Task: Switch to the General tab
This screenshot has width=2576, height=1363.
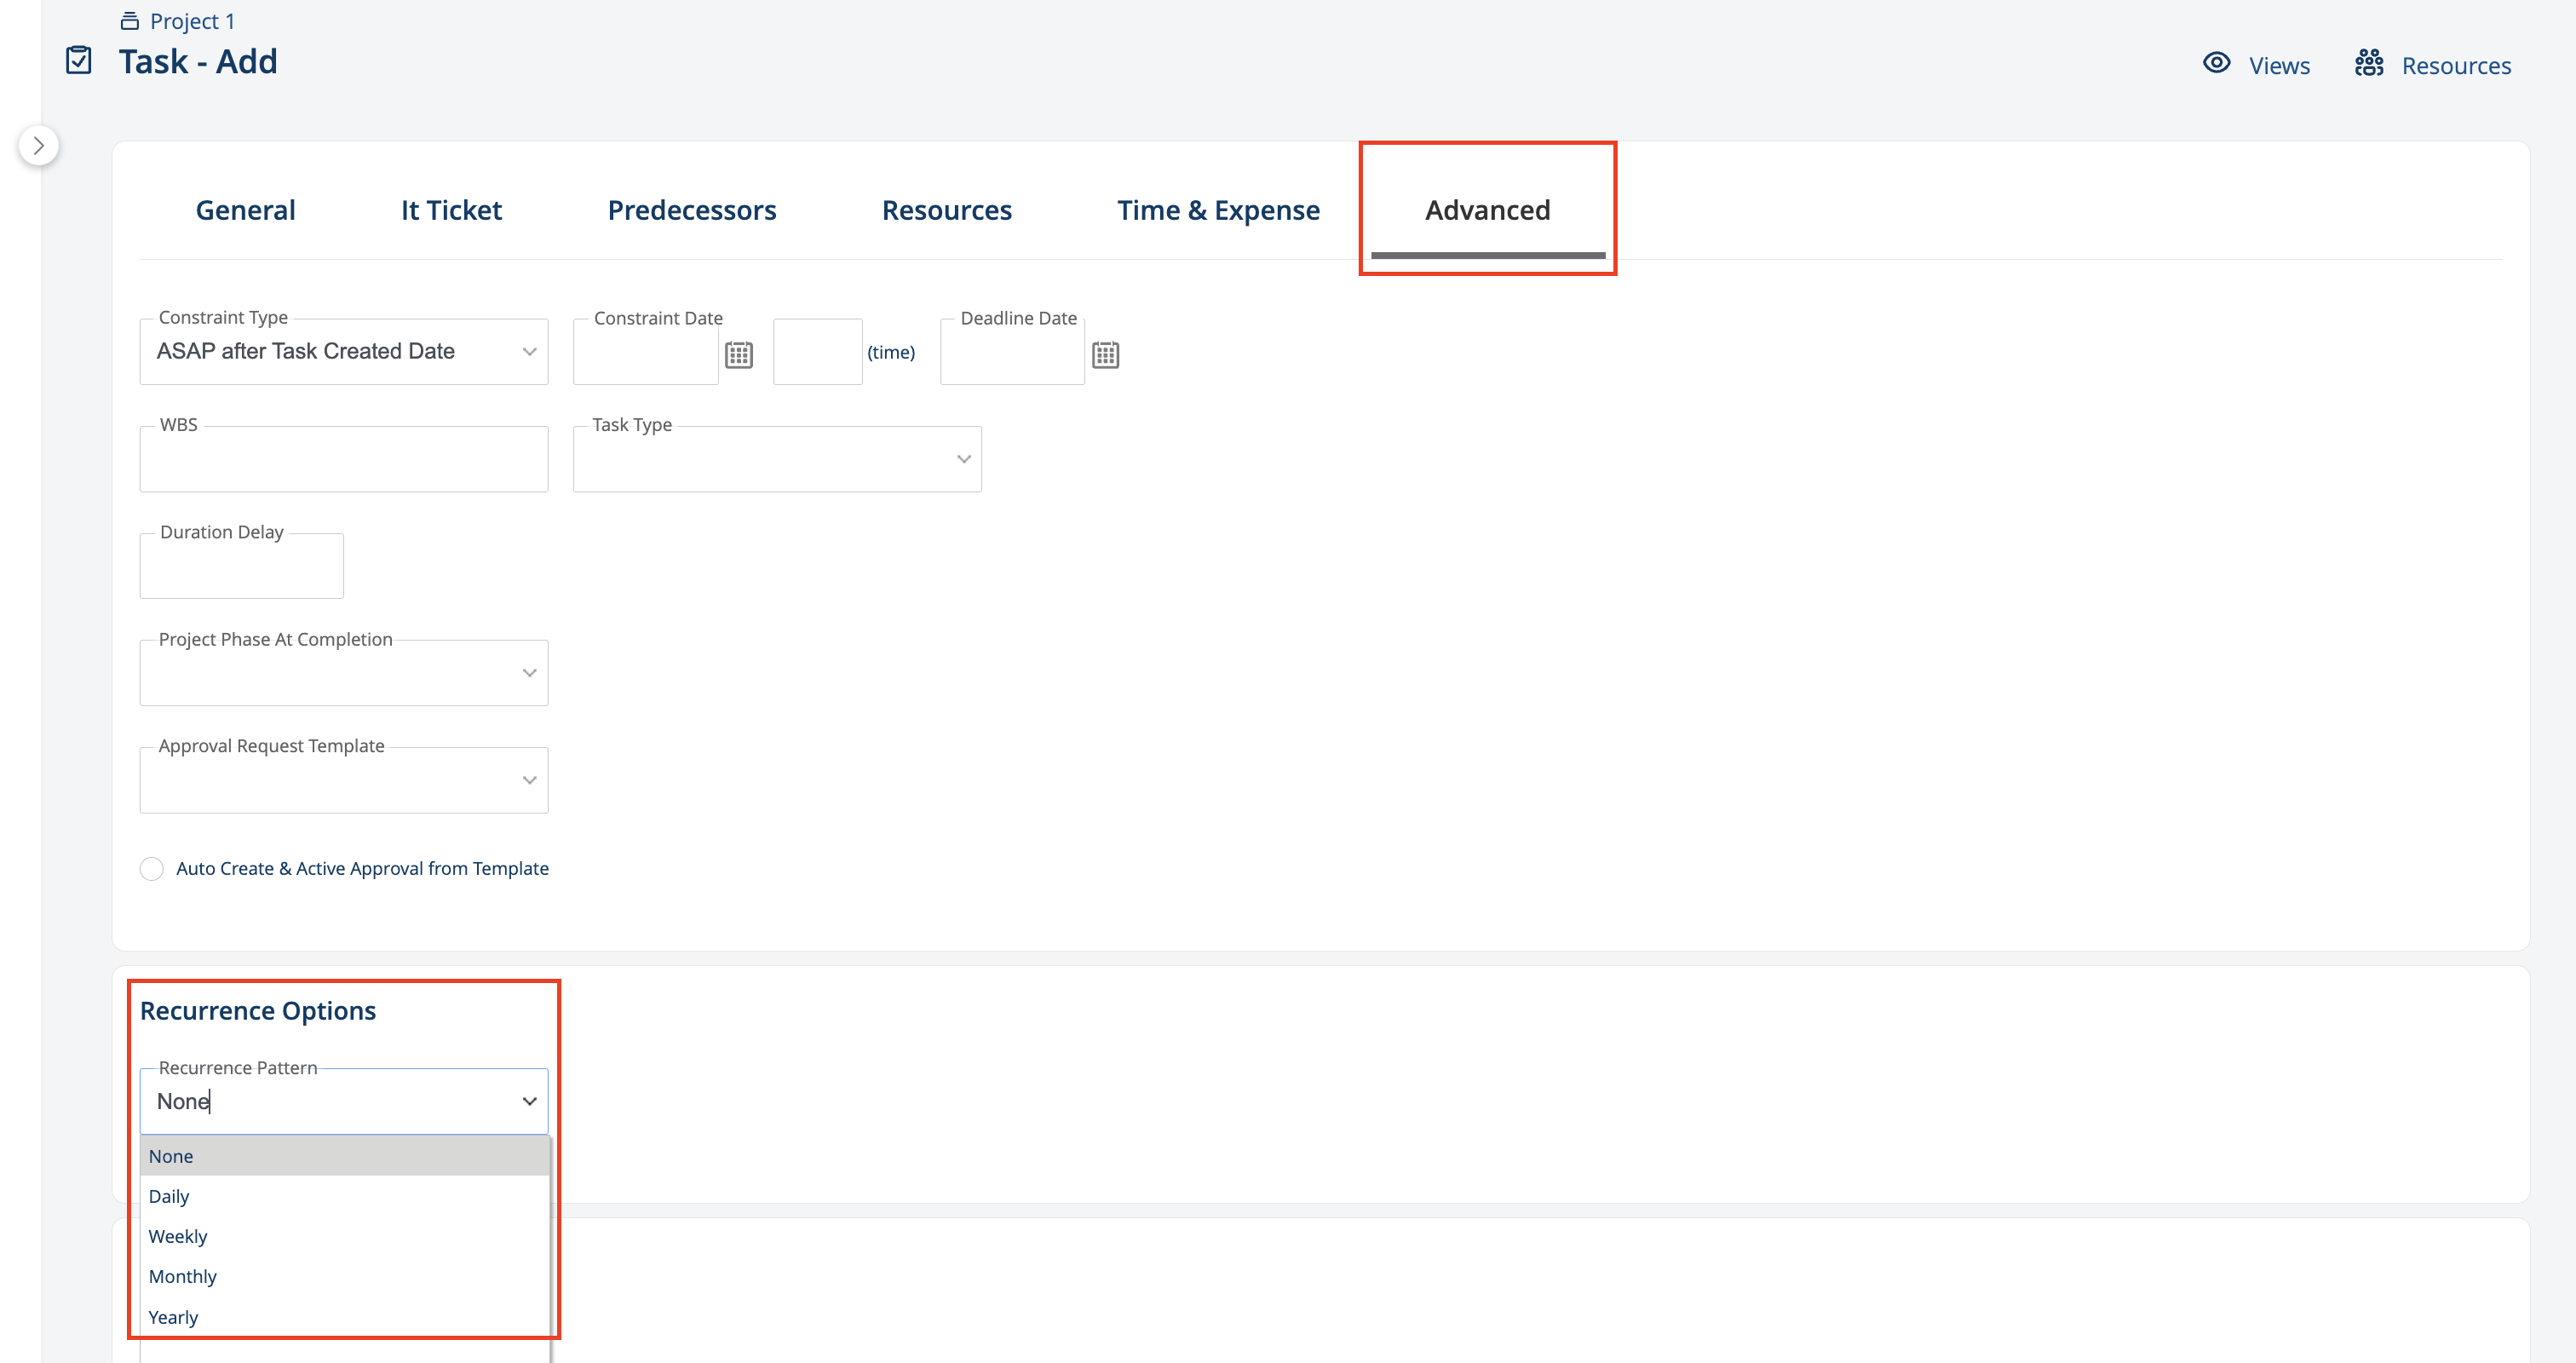Action: tap(245, 210)
